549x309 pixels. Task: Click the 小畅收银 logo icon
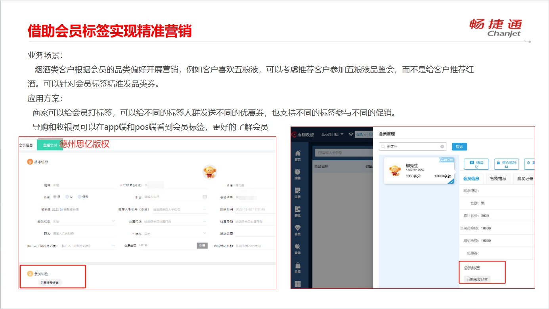click(294, 134)
